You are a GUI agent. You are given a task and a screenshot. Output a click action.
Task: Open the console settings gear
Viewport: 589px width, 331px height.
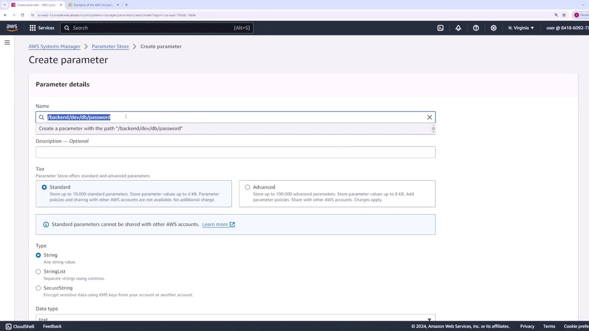494,28
